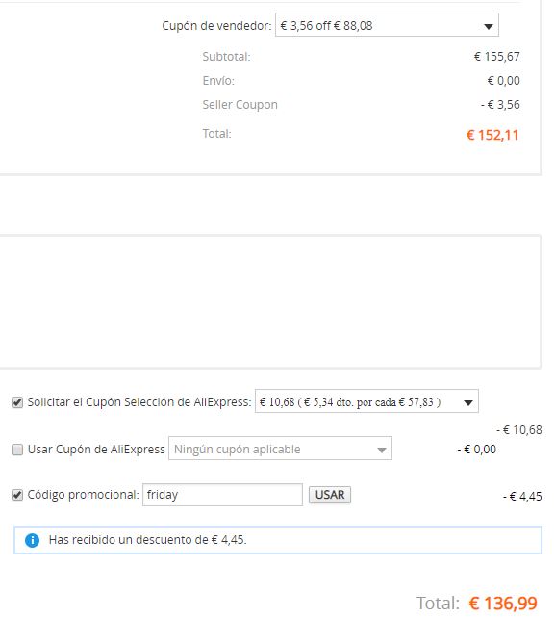Click the final Total € 136,99 amount
Image resolution: width=555 pixels, height=618 pixels.
[x=503, y=604]
